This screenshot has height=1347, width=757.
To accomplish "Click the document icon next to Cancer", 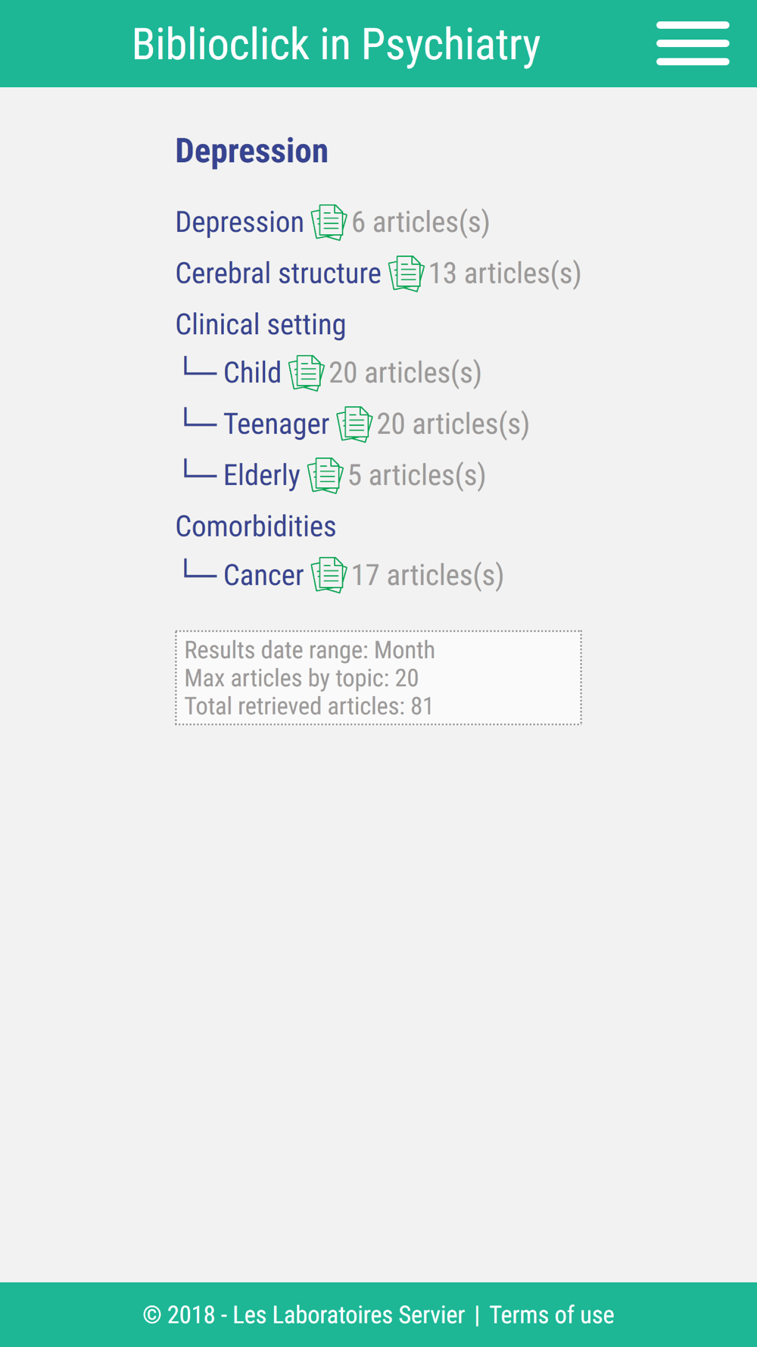I will [329, 575].
